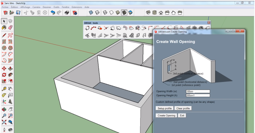Screen dimensions: 255x133
Task: Pick the Protractor tool
Action: pyautogui.click(x=4, y=95)
